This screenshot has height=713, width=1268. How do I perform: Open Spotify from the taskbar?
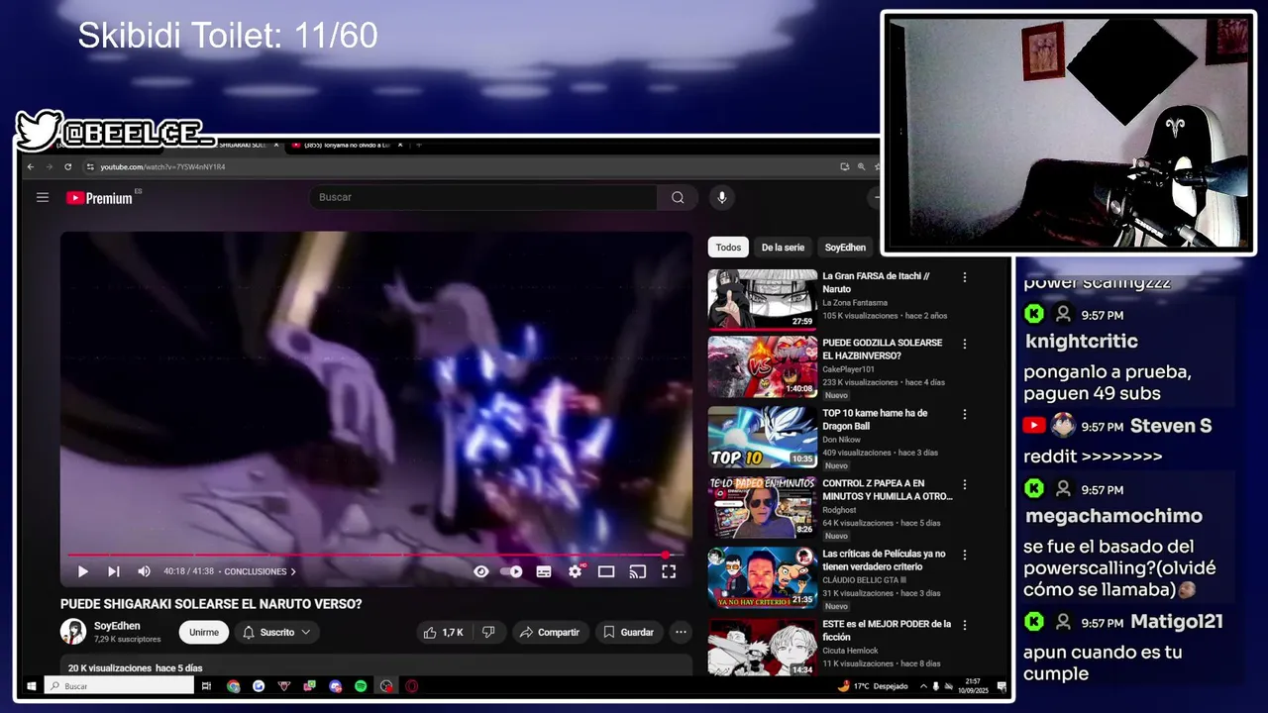point(361,686)
